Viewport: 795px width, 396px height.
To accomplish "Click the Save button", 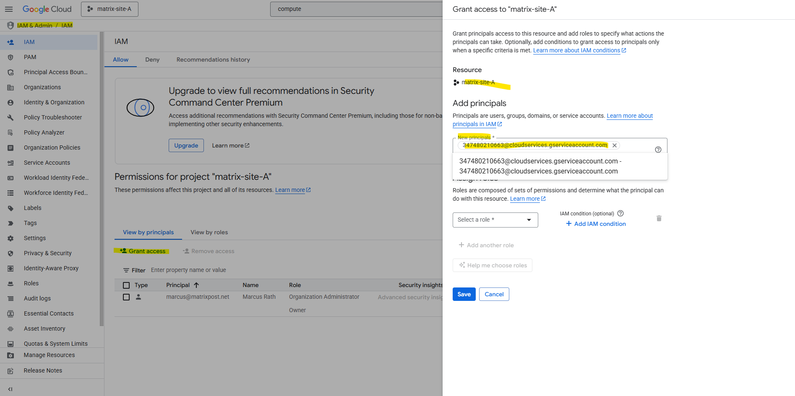I will click(x=464, y=294).
